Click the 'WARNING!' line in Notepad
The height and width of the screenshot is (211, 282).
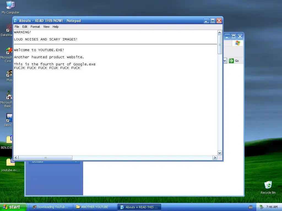pyautogui.click(x=23, y=32)
